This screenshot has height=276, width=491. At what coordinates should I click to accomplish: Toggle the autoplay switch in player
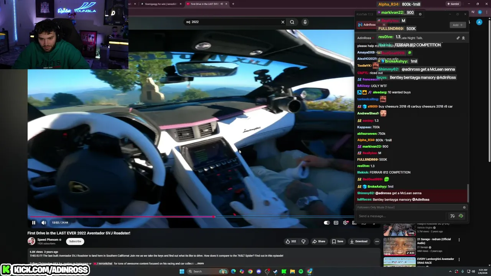click(x=326, y=223)
